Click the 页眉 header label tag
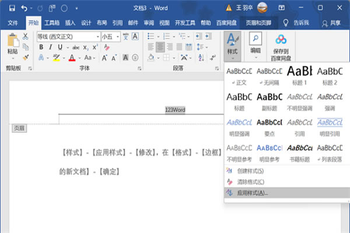The image size is (350, 233). [19, 128]
